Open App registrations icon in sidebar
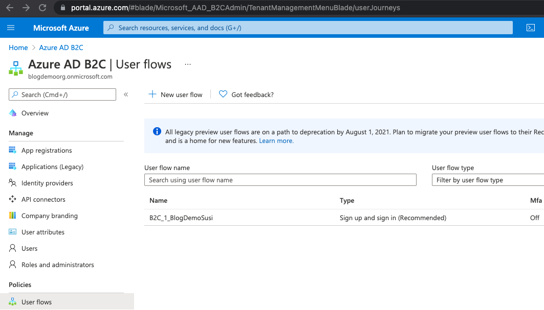The image size is (544, 310). (x=13, y=151)
